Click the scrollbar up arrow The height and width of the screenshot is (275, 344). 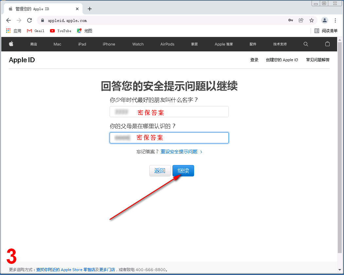click(x=340, y=40)
